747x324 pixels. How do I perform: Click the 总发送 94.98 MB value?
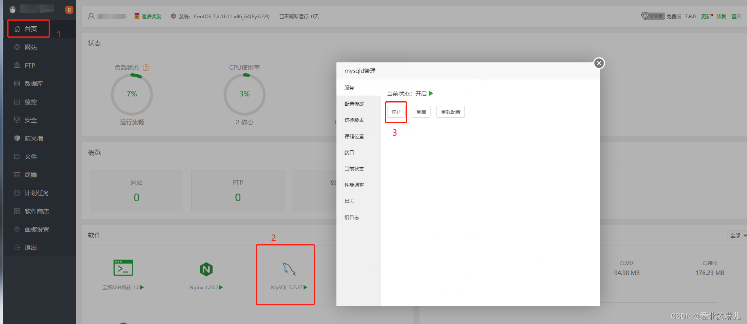point(627,273)
